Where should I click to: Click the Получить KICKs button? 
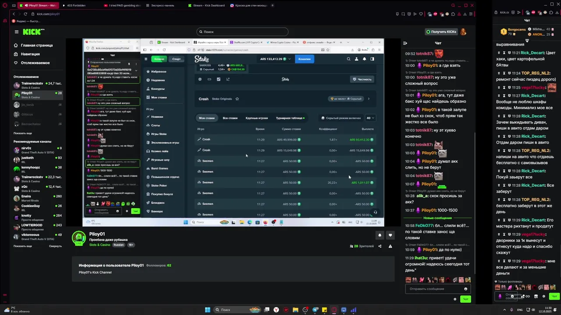click(x=441, y=31)
